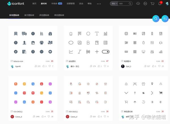Switch to the 官方图标库 tab
170x124 pixels.
coord(29,15)
